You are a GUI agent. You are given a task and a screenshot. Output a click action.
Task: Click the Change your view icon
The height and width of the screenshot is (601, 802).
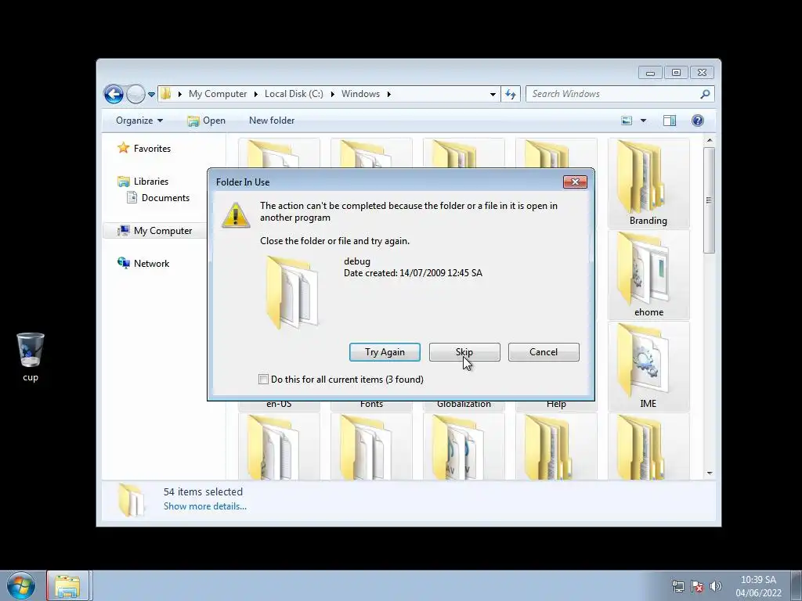tap(627, 121)
